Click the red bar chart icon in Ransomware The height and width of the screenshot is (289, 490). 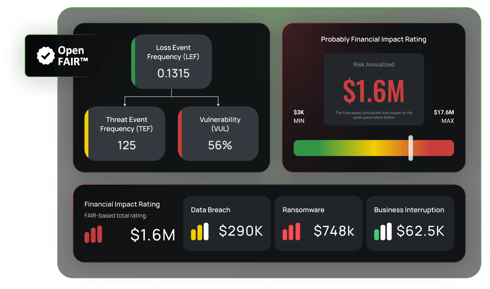coord(291,232)
